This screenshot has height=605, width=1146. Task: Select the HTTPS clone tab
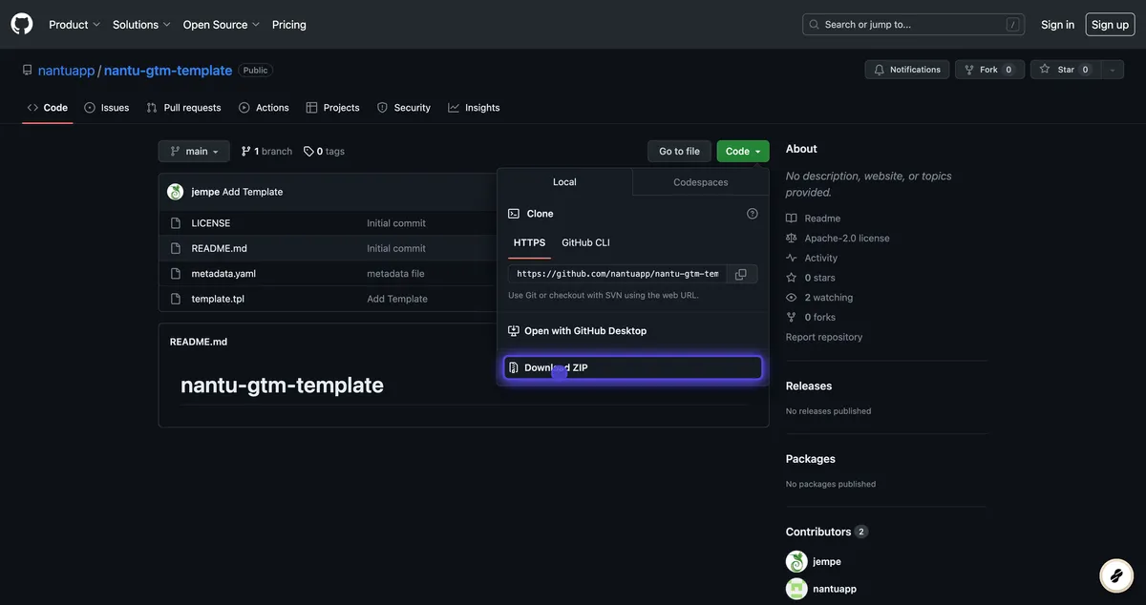coord(530,243)
